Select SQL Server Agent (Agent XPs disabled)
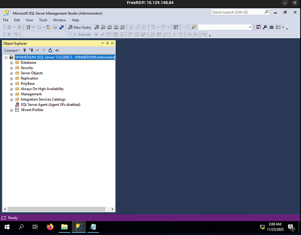Viewport: 301px width, 235px height. coord(50,105)
